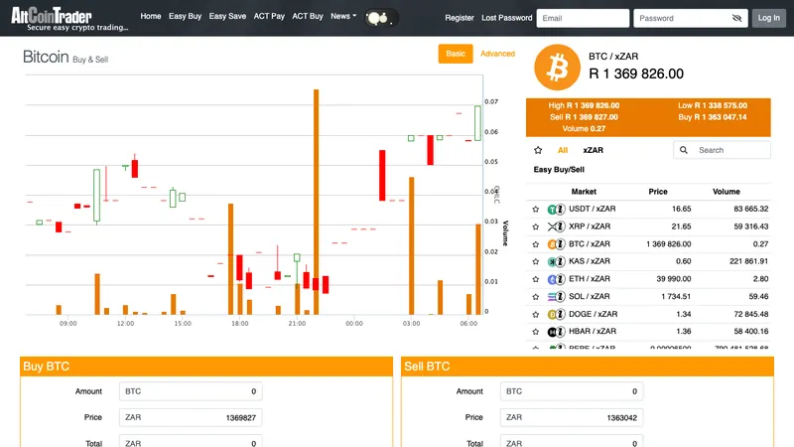Click the Buy BTC Amount field
Screen dimensions: 794x447
point(191,391)
